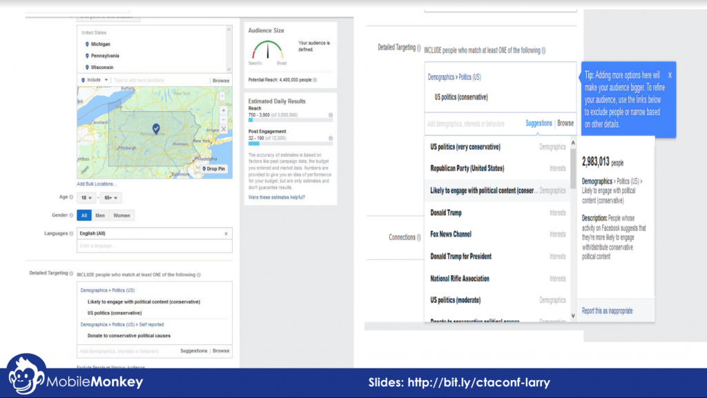Screen dimensions: 707x398
Task: Choose US politics (very conservative) suggestion
Action: coord(498,147)
